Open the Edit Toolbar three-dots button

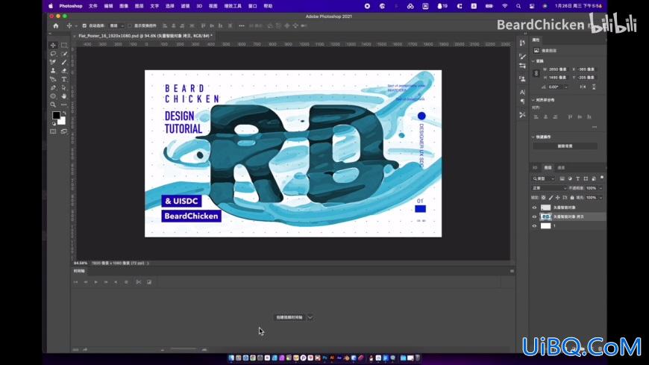tap(63, 104)
